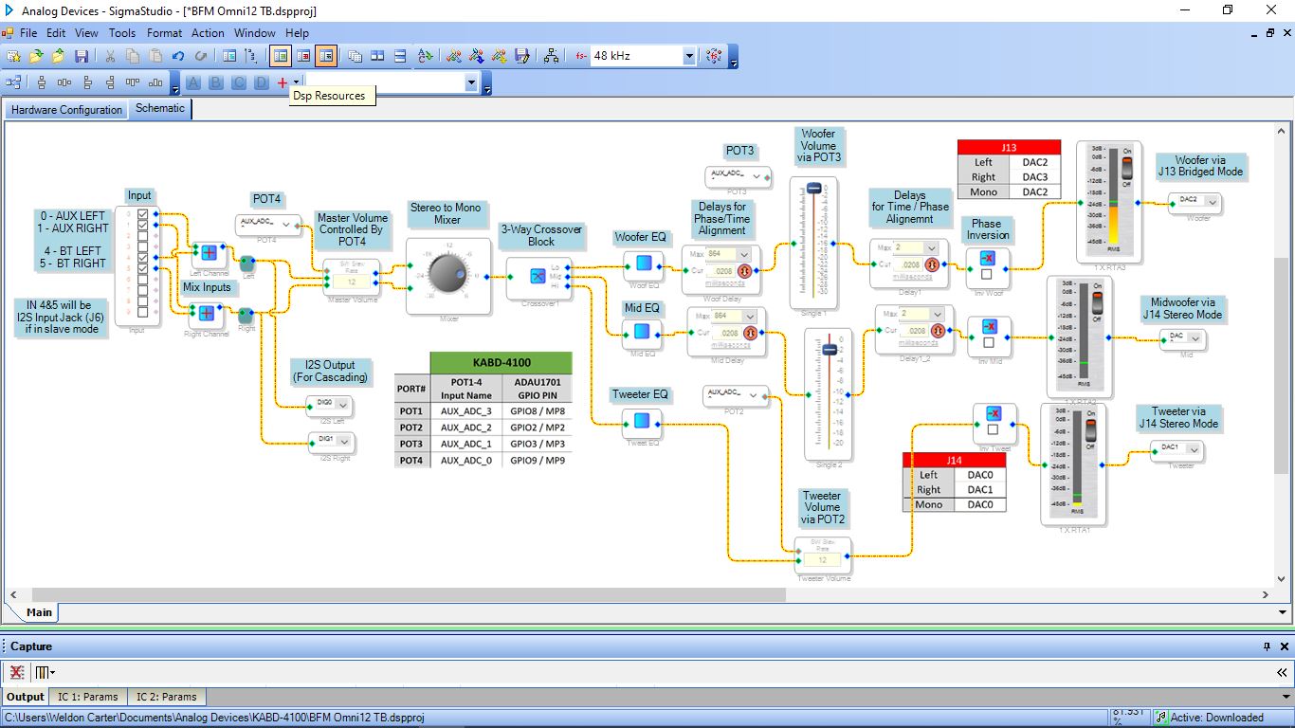Screen dimensions: 1295x728
Task: Click the Woof Delay red adjust icon
Action: pyautogui.click(x=745, y=272)
